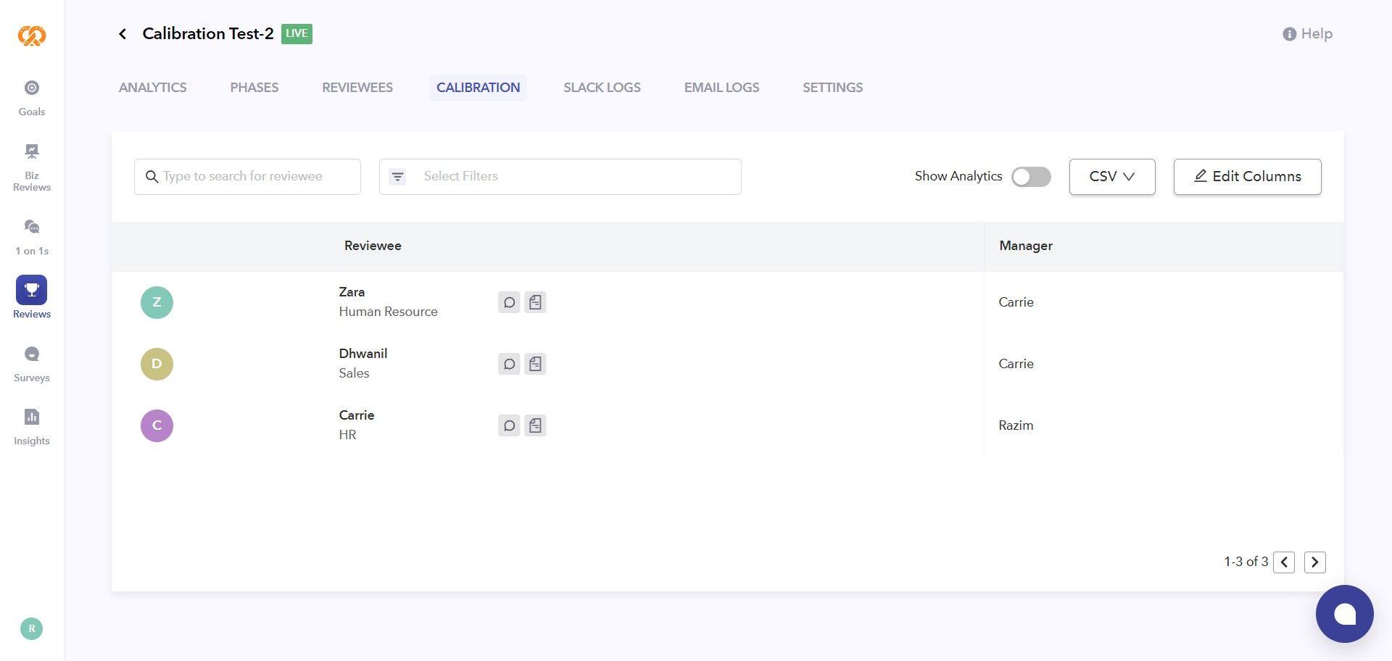Open comment icon for Zara
This screenshot has height=661, width=1392.
[509, 302]
